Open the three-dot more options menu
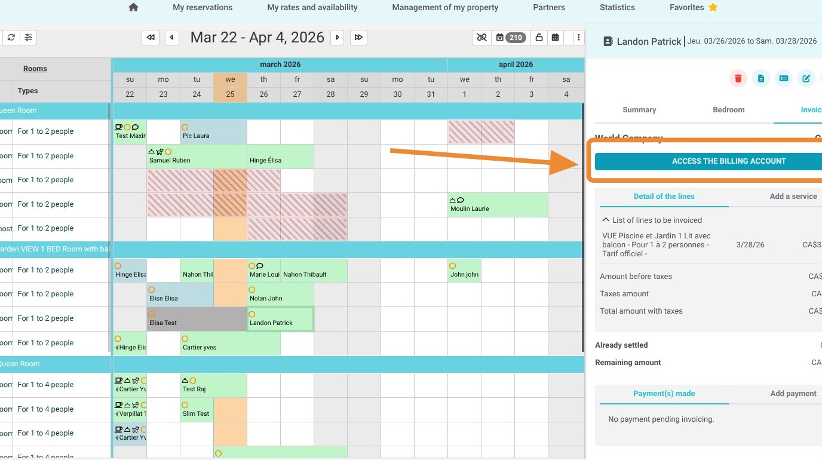 pos(578,38)
